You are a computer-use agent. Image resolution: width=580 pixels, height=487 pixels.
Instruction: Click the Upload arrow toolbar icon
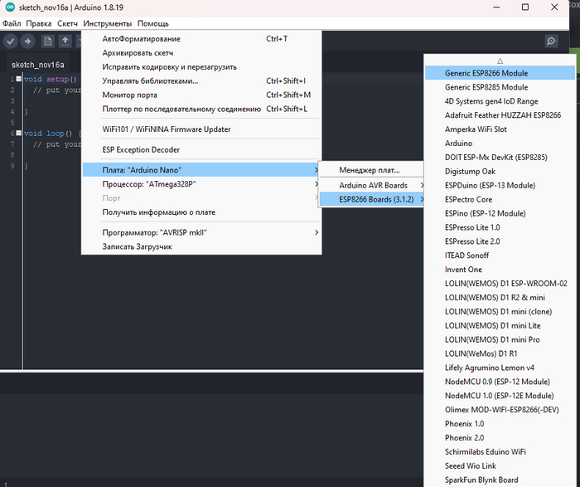point(27,41)
